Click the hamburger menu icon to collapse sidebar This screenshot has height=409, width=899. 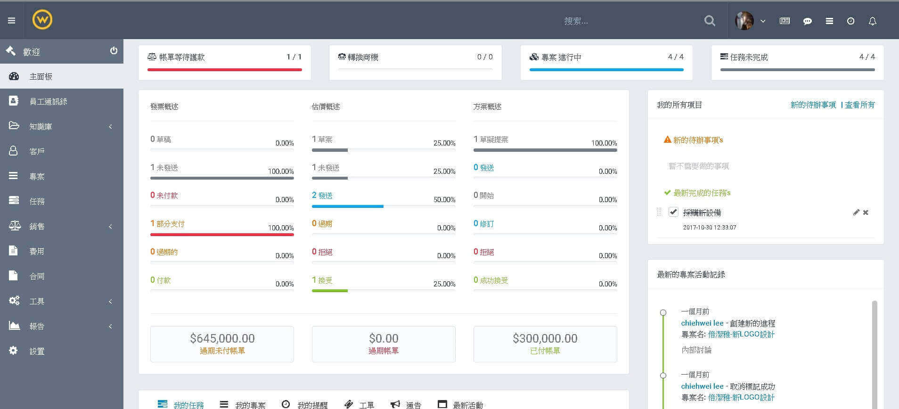coord(12,21)
